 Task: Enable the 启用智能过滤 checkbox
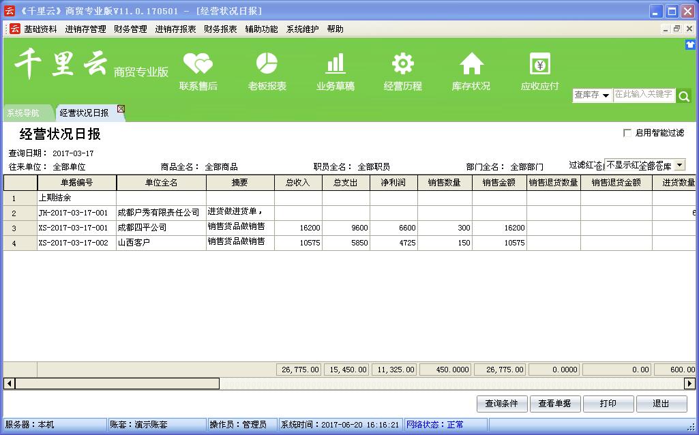[627, 133]
